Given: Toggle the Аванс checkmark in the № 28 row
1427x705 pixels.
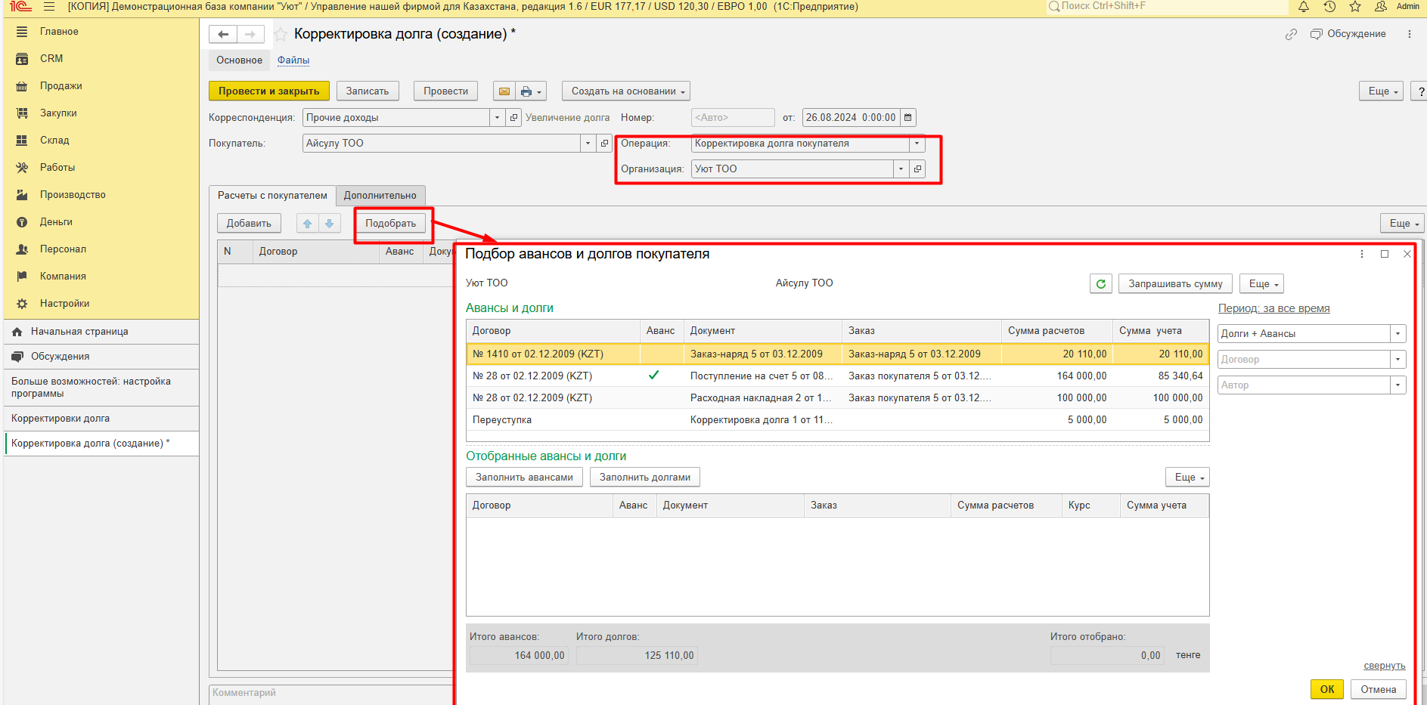Looking at the screenshot, I should click(x=653, y=376).
